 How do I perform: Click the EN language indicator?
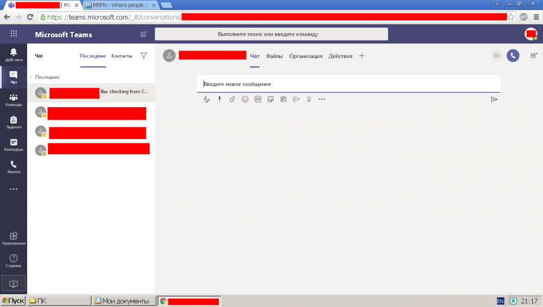500,301
